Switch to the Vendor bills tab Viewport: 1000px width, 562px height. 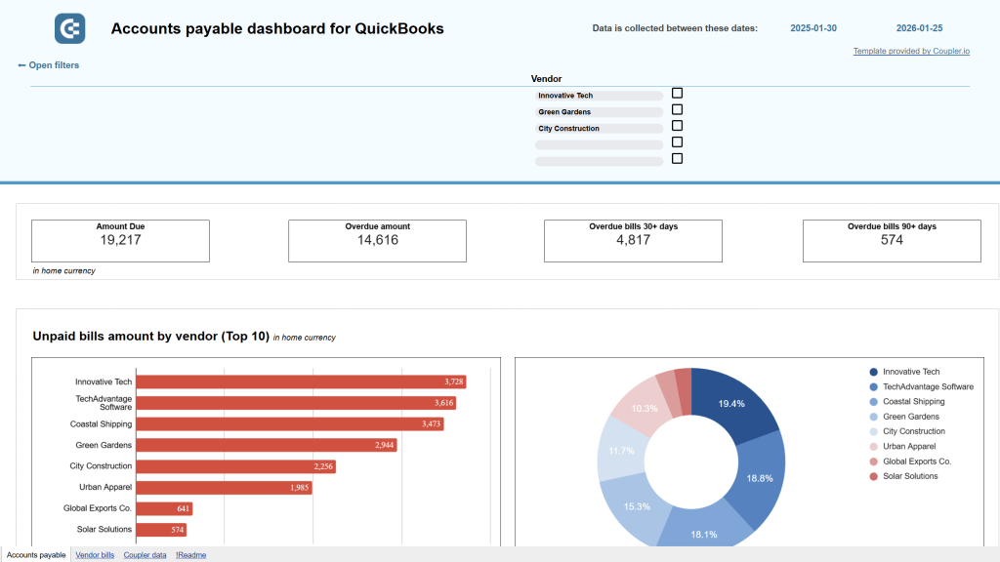coord(95,554)
